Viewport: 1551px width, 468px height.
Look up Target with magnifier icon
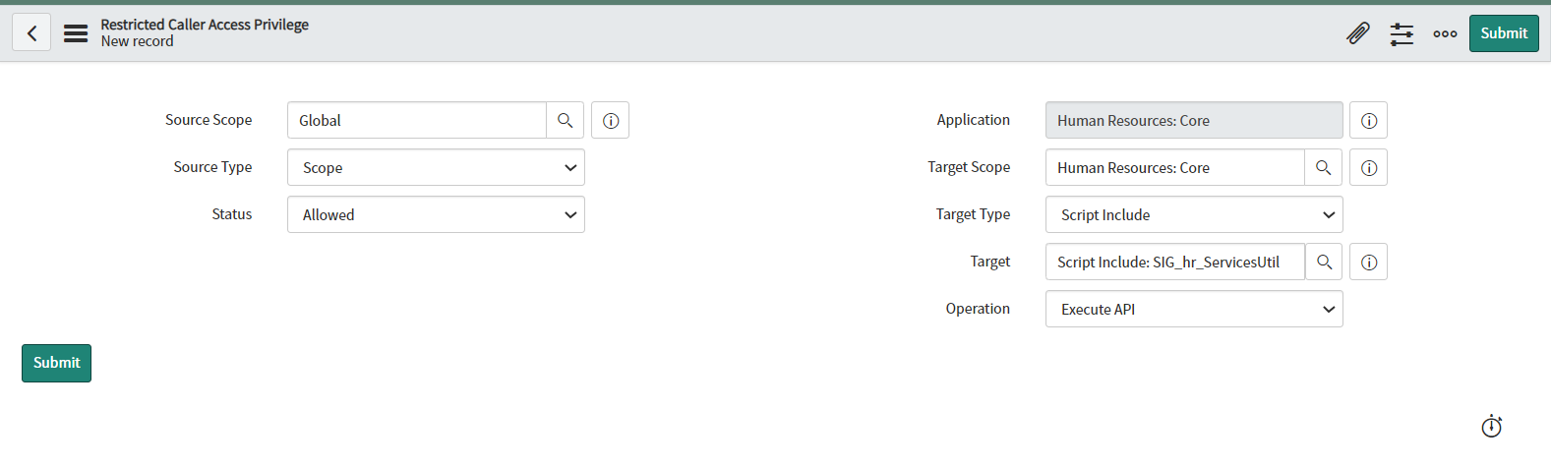tap(1324, 262)
